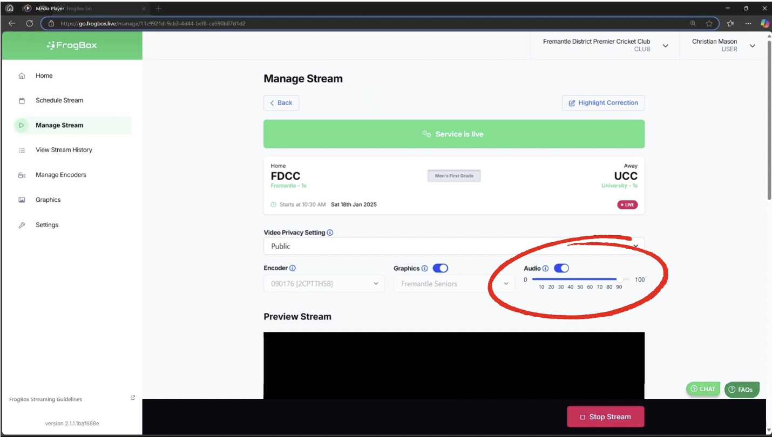Click the red LIVE badge on the match card

coord(627,205)
